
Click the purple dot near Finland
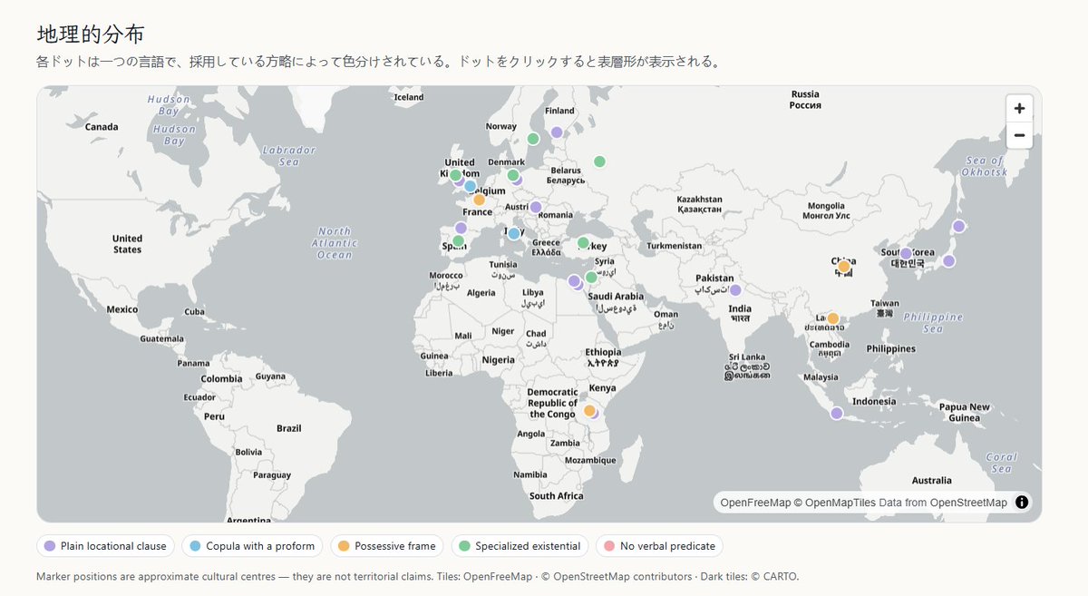(557, 132)
